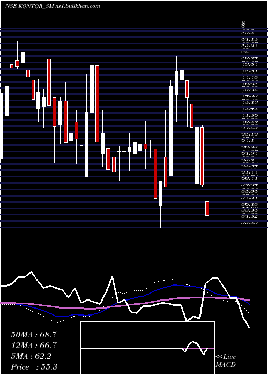This screenshot has width=268, height=375.
Task: Click the 54.32 price axis label
Action: (250, 216)
